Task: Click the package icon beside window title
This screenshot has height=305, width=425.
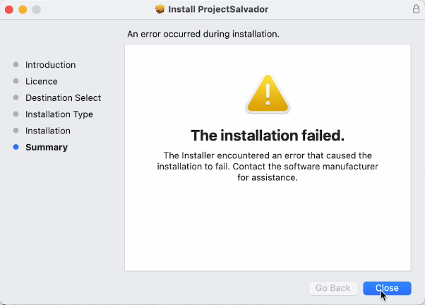Action: tap(160, 9)
